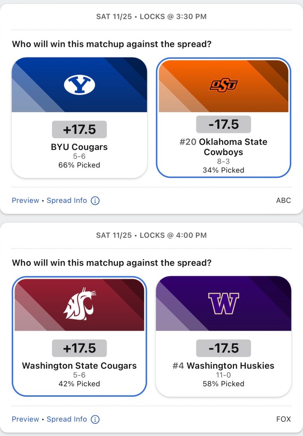Tap the BYU Cougars team name
Image resolution: width=303 pixels, height=436 pixels.
pyautogui.click(x=79, y=147)
